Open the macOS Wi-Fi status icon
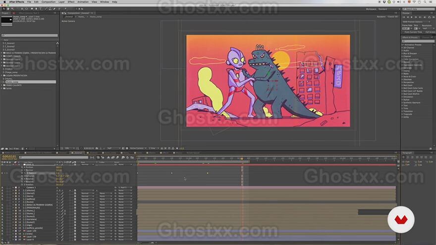The height and width of the screenshot is (245, 436). click(414, 2)
